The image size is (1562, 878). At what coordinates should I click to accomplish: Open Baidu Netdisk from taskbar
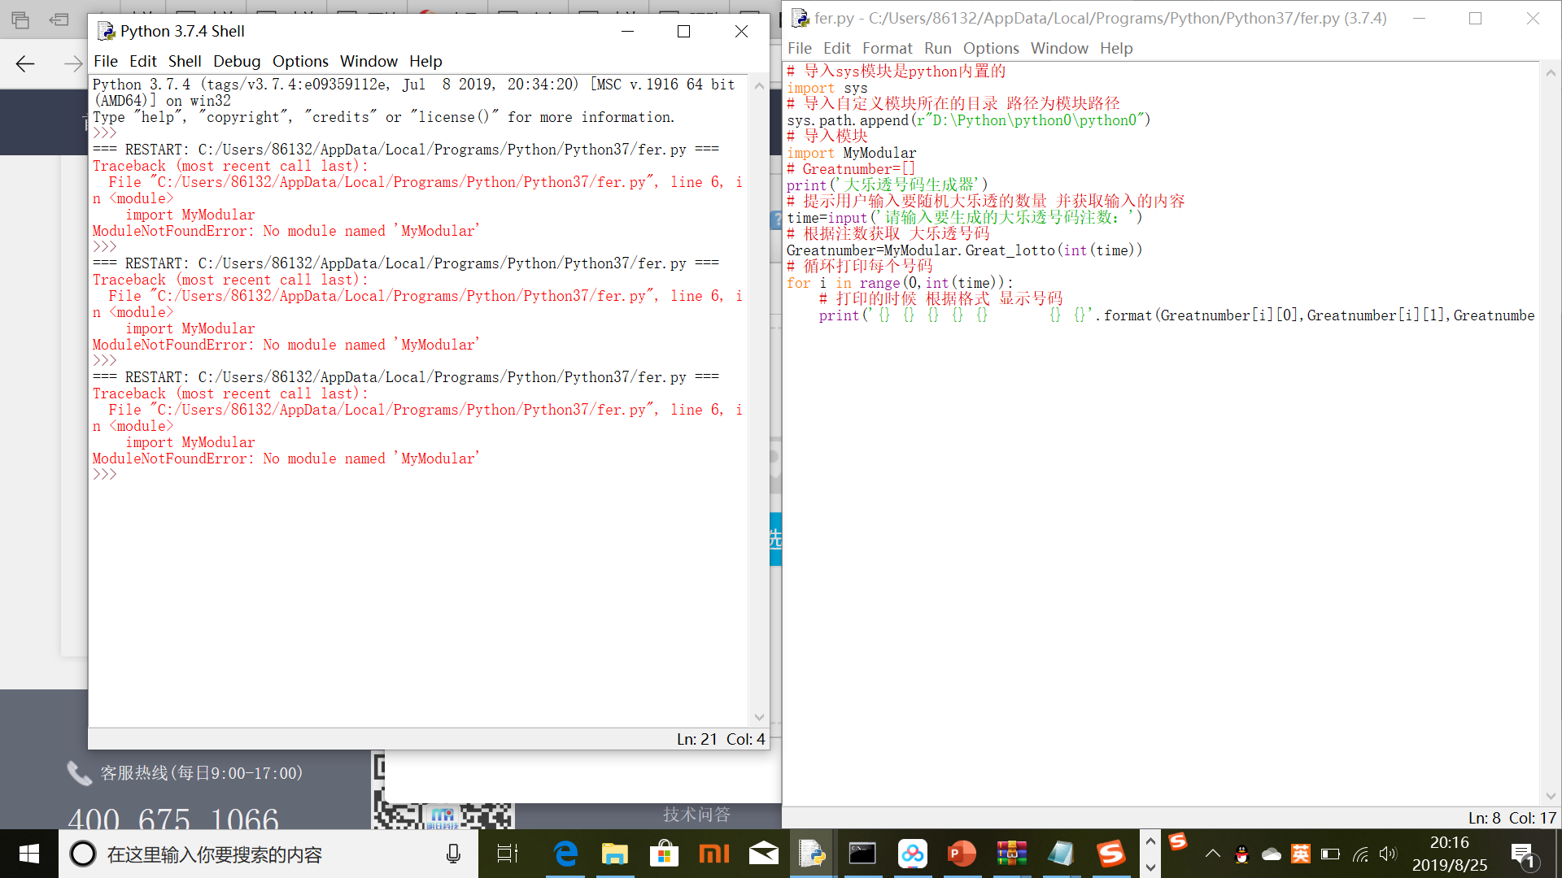913,854
